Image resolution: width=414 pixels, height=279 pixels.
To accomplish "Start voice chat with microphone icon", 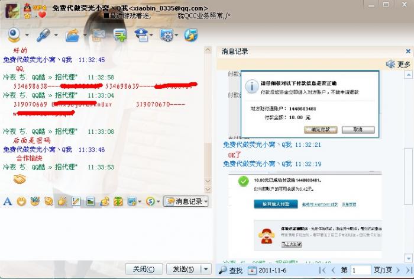I will pyautogui.click(x=43, y=35).
